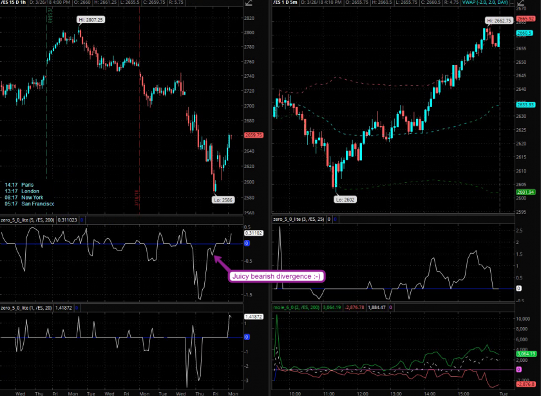Image resolution: width=541 pixels, height=396 pixels.
Task: Click the green 3,064.19 value tag on mole axis
Action: click(x=525, y=354)
